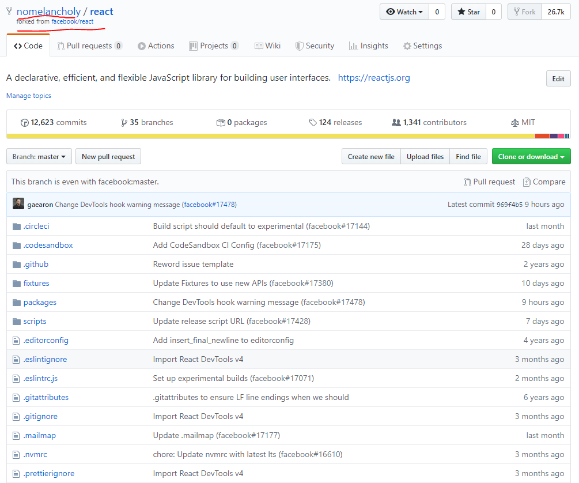The image size is (579, 483).
Task: Open the Wiki tab
Action: tap(267, 46)
